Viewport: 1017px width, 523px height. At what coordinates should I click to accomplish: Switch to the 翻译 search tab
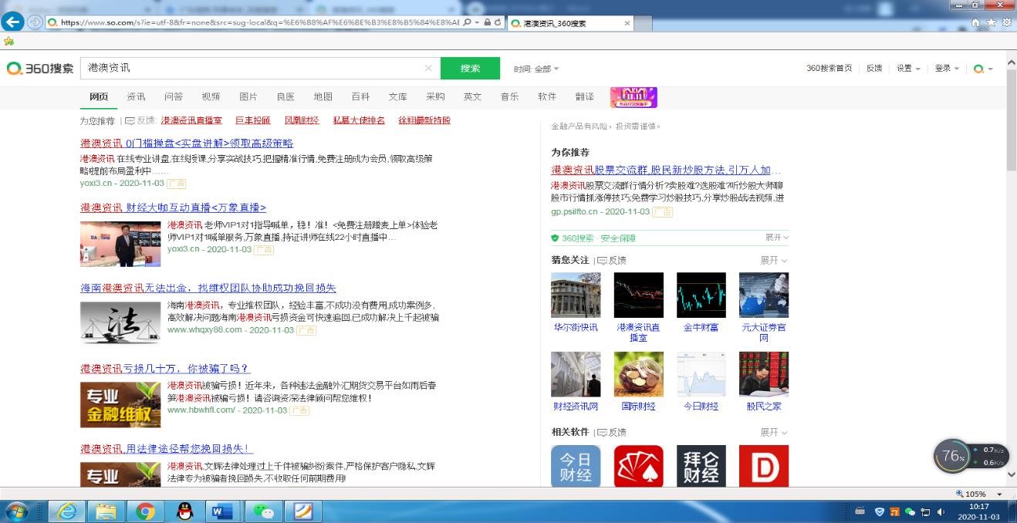click(585, 96)
